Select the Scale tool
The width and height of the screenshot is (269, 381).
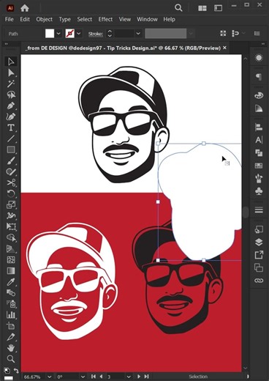pyautogui.click(x=11, y=204)
